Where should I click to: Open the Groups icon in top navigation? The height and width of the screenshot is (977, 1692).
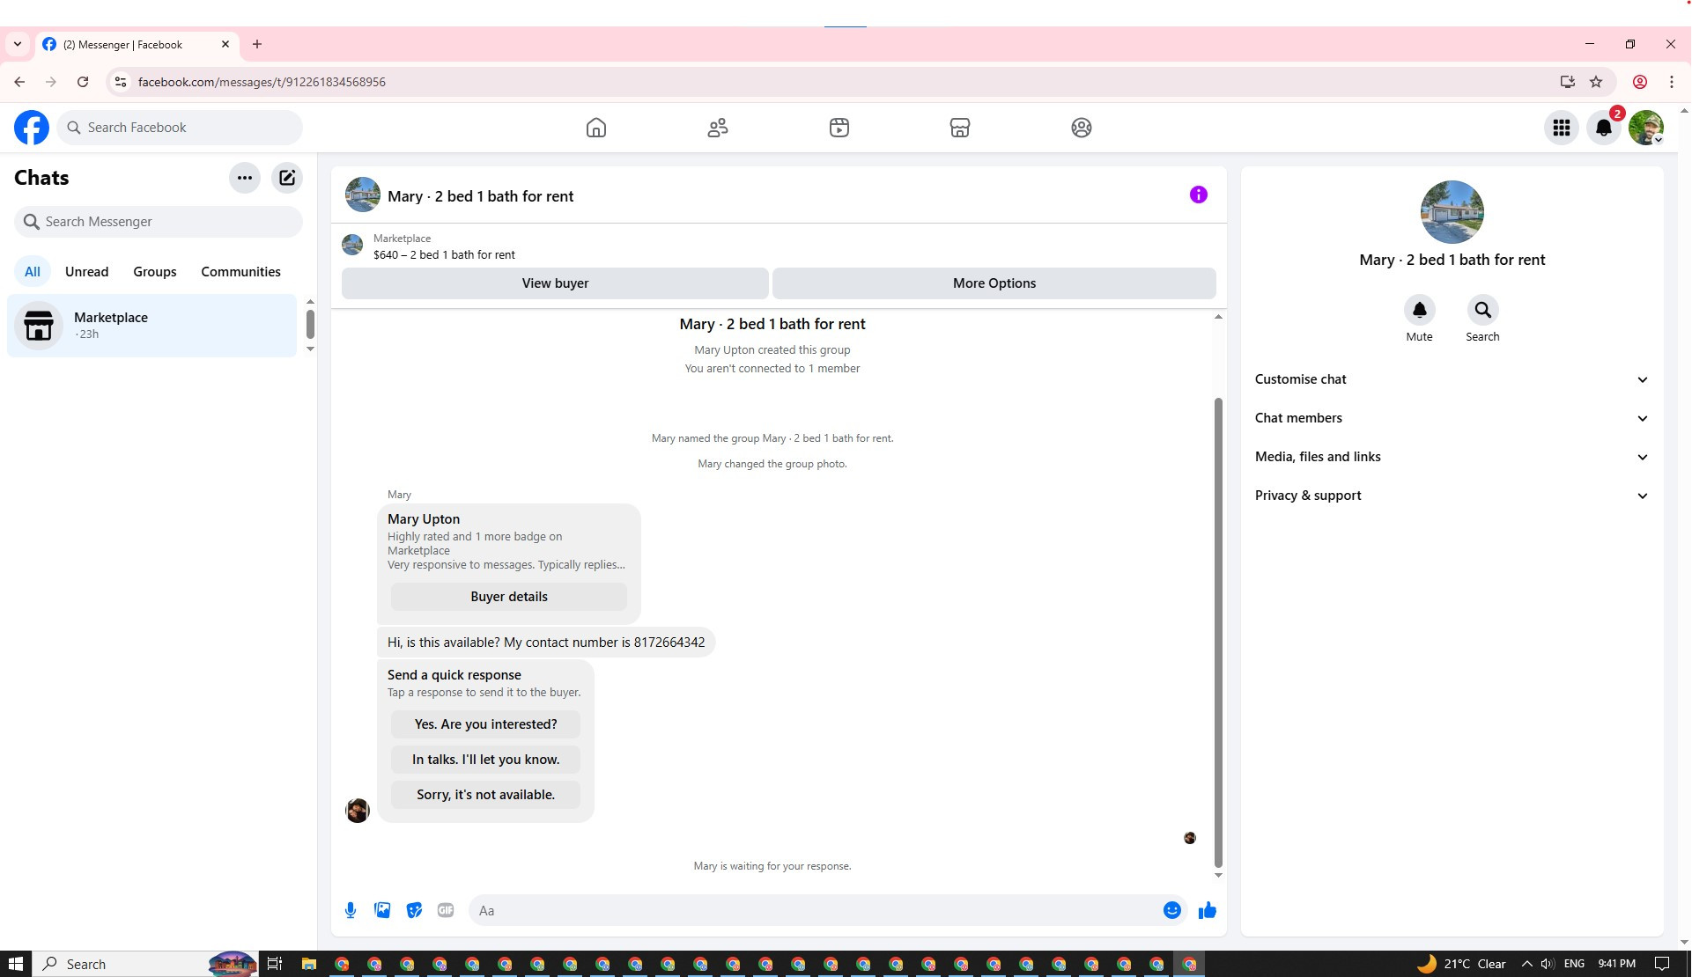(x=1082, y=128)
